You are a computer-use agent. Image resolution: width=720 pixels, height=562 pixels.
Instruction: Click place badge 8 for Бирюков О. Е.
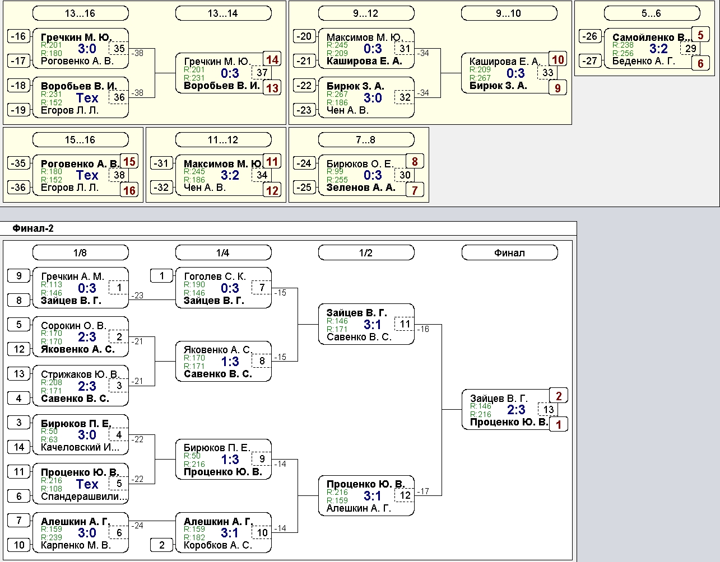(x=415, y=161)
